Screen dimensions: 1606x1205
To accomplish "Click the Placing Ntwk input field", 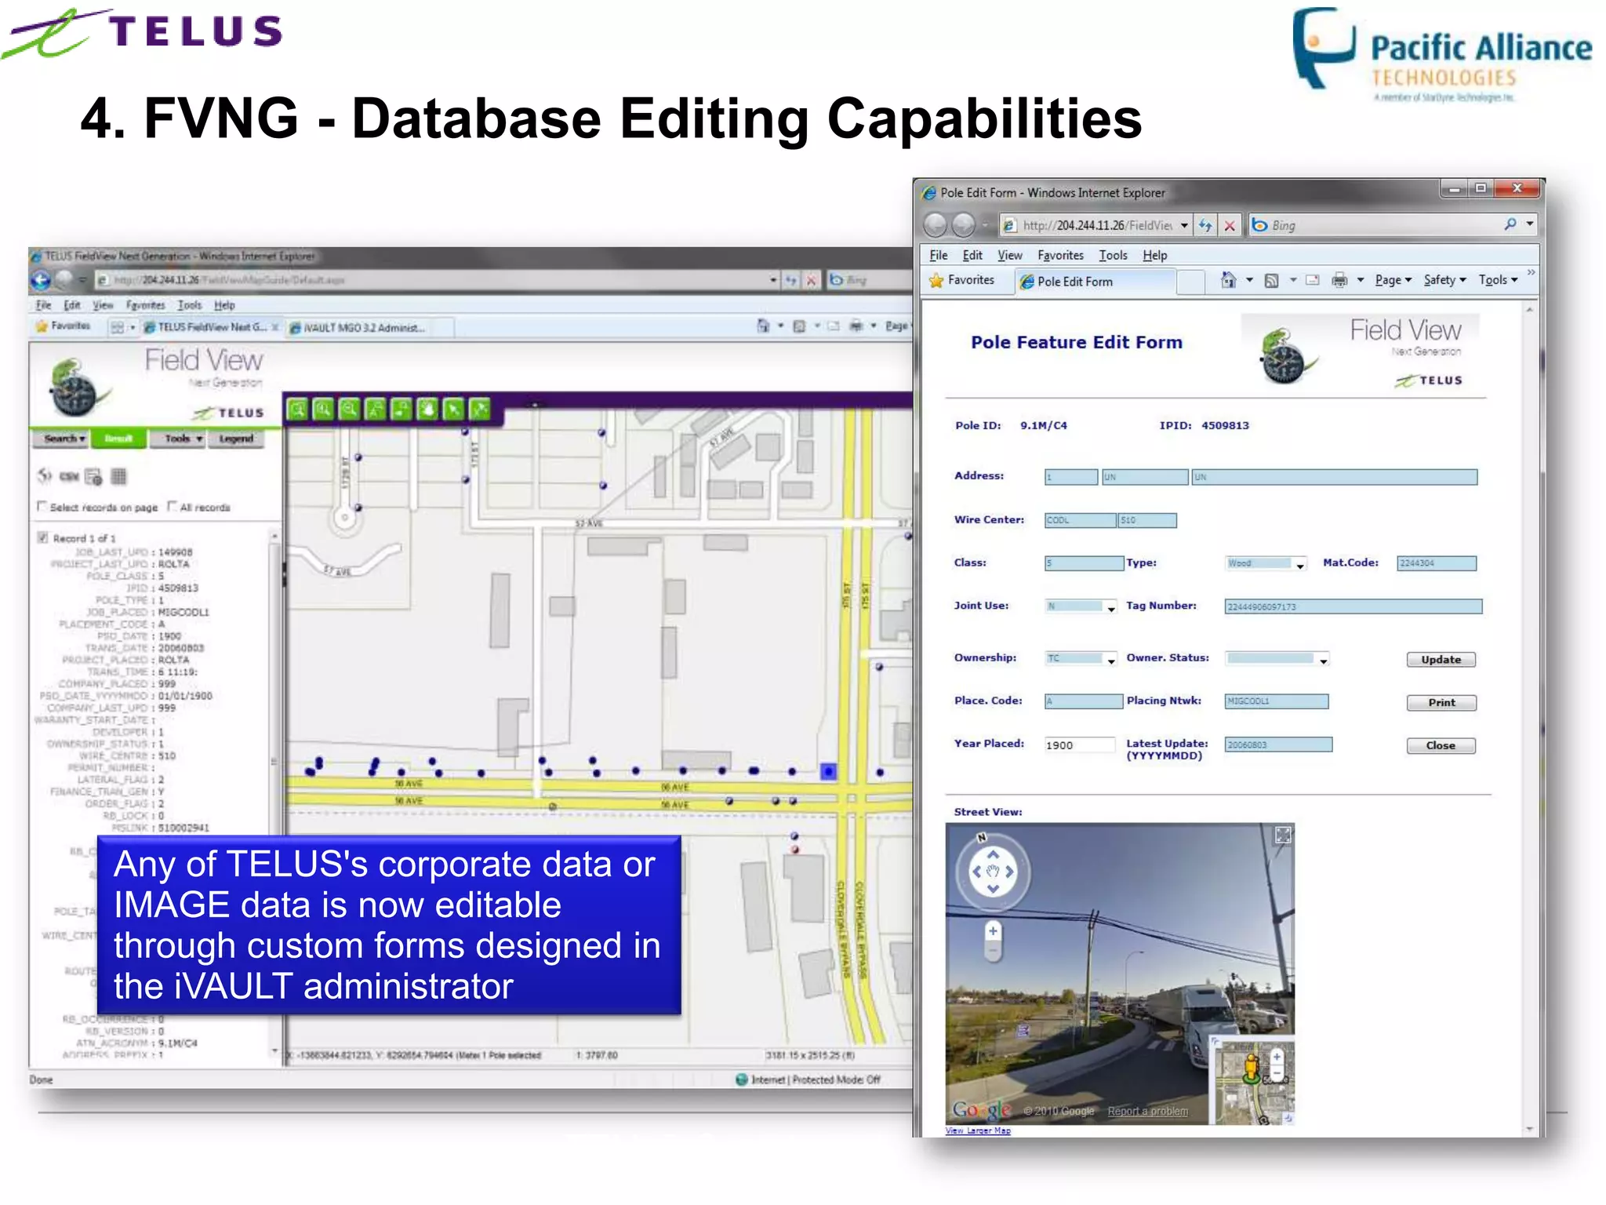I will tap(1276, 701).
